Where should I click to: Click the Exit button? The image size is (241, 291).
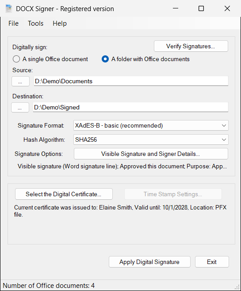tap(212, 262)
